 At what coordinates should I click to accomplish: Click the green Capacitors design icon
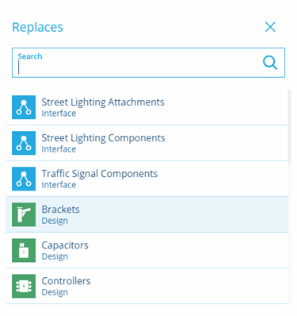pyautogui.click(x=24, y=250)
